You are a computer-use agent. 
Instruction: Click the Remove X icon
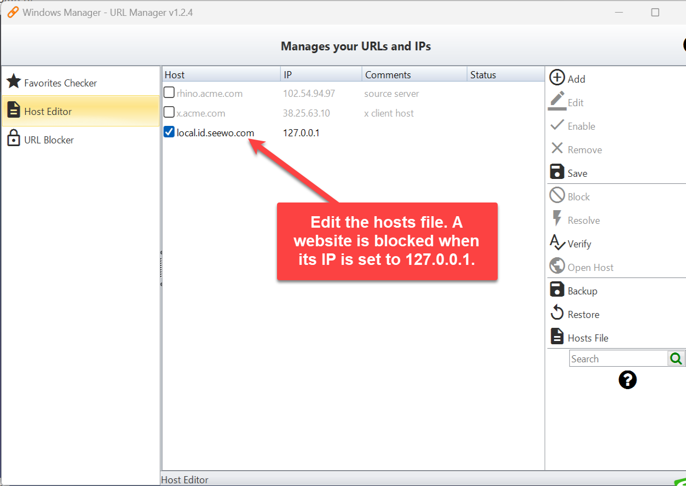tap(557, 148)
